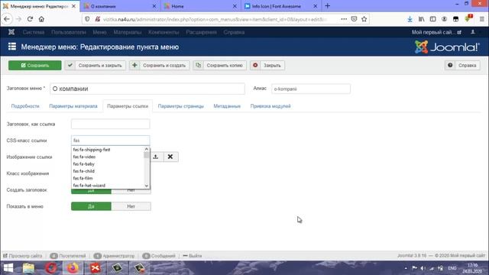
Task: Open Windows Start menu
Action: (8, 268)
